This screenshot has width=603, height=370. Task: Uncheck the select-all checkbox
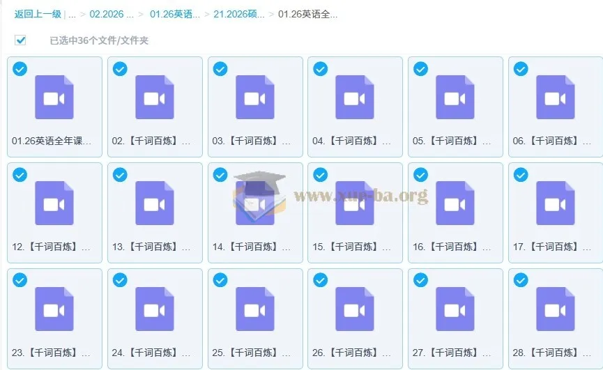(x=20, y=40)
